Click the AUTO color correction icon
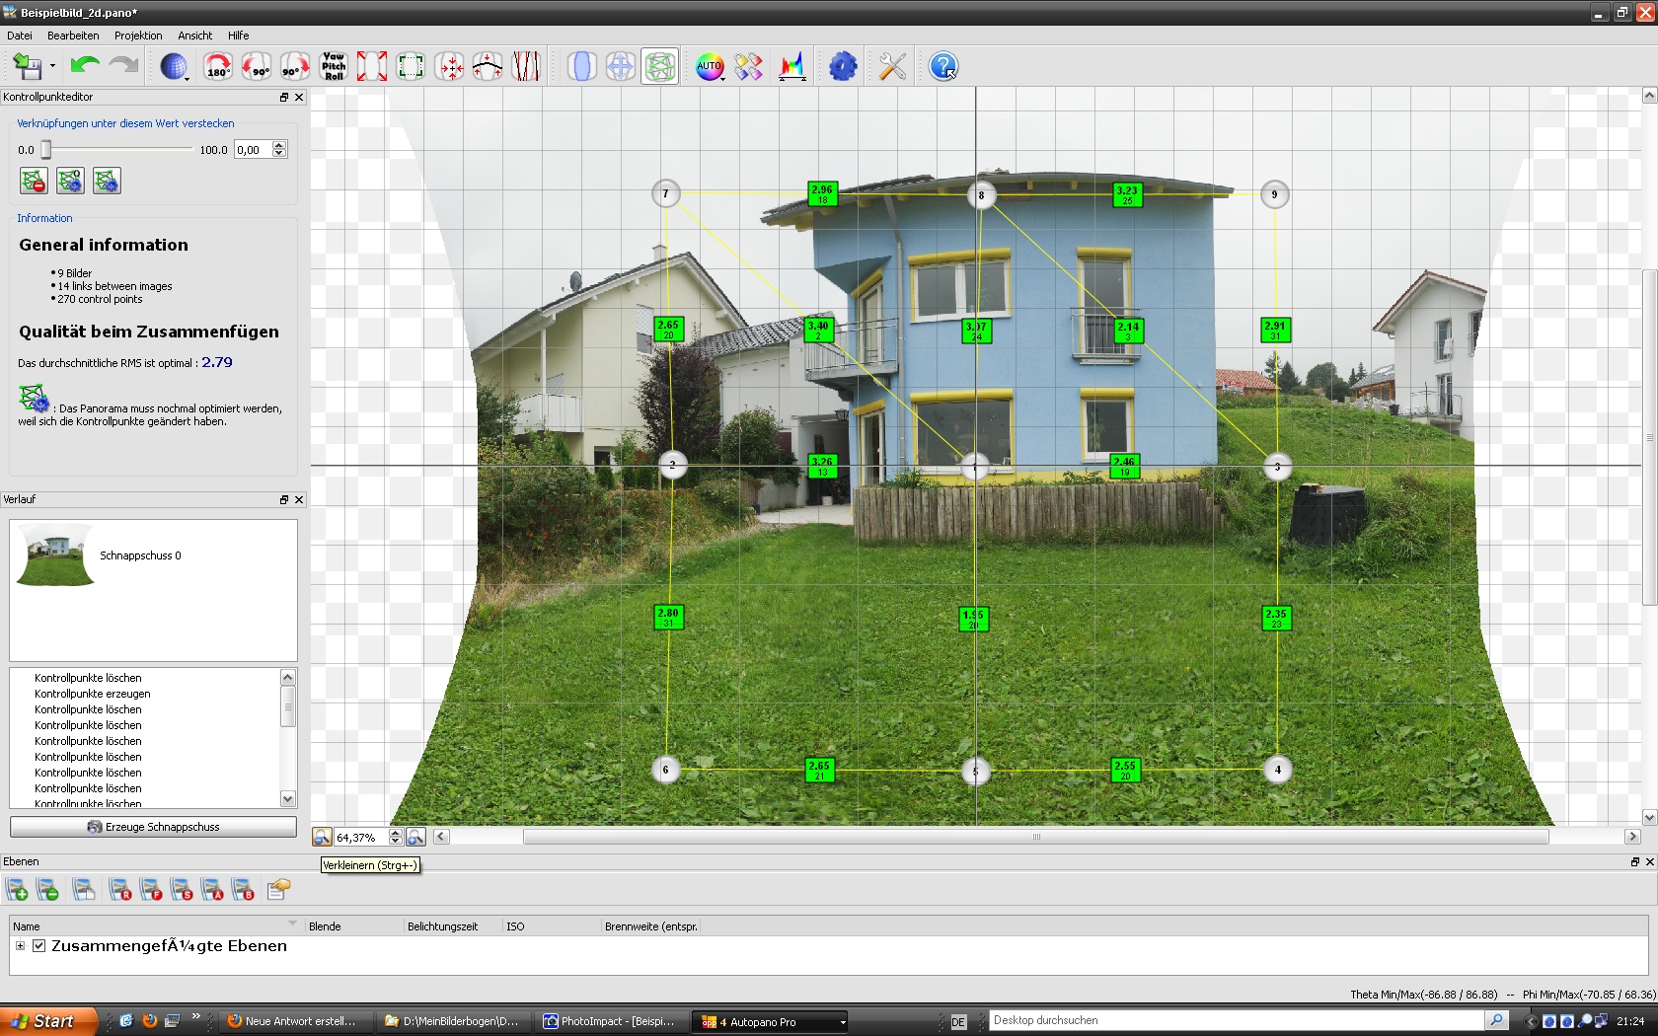This screenshot has width=1658, height=1036. pyautogui.click(x=709, y=66)
